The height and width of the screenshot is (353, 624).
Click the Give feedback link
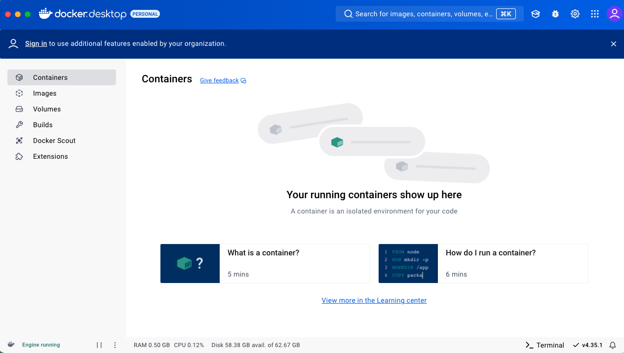pyautogui.click(x=219, y=80)
